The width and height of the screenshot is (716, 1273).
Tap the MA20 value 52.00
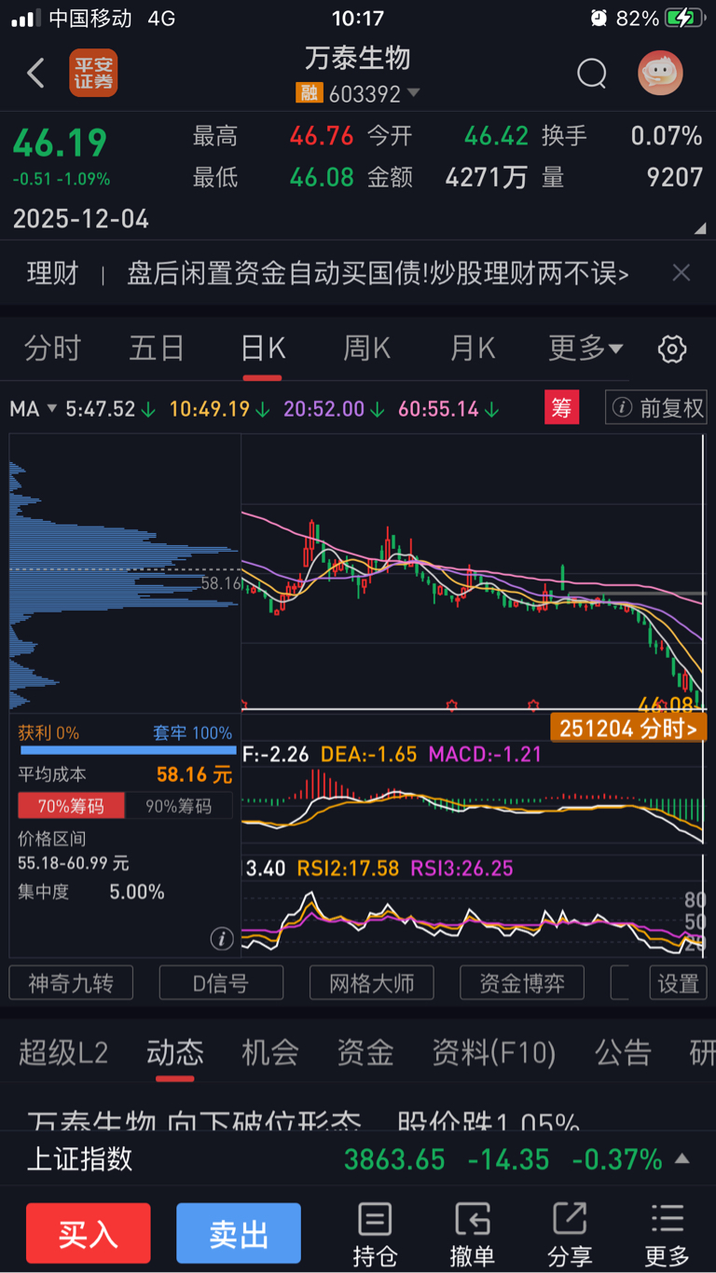tap(334, 408)
